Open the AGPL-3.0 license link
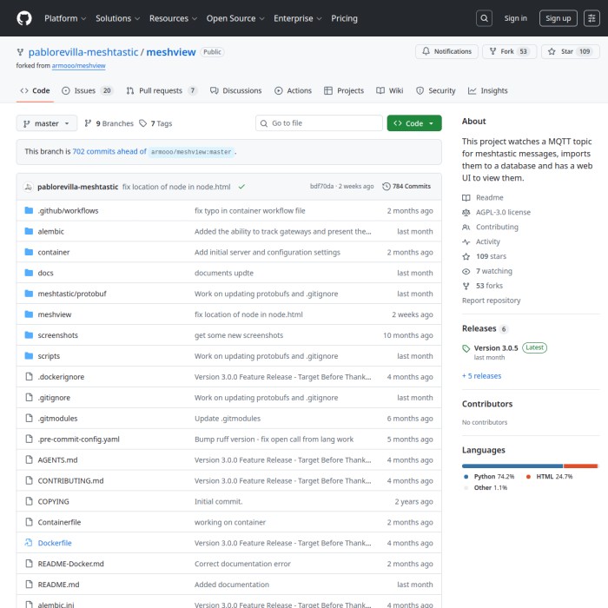 502,212
